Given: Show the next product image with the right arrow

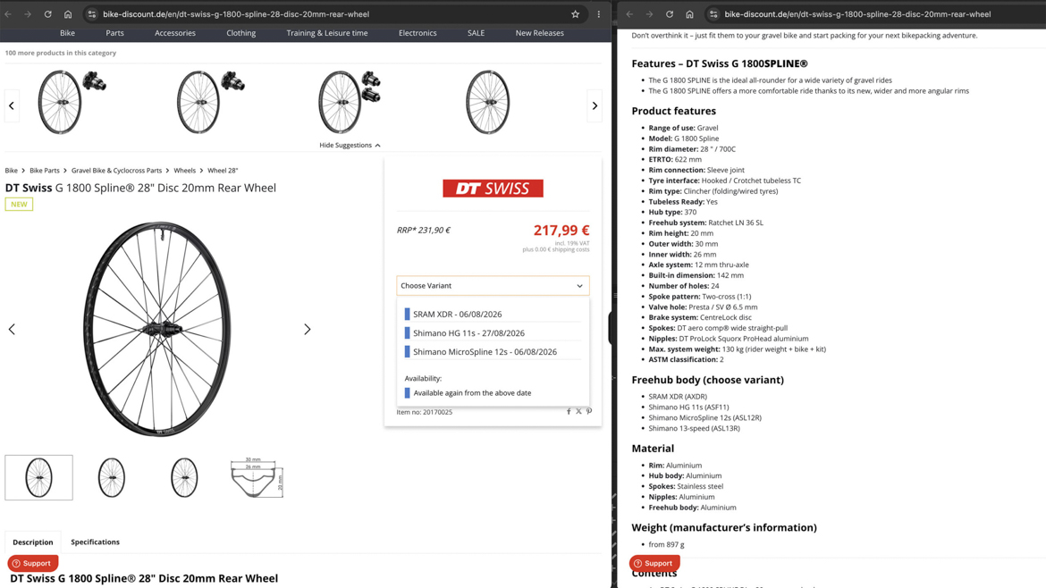Looking at the screenshot, I should click(x=307, y=330).
